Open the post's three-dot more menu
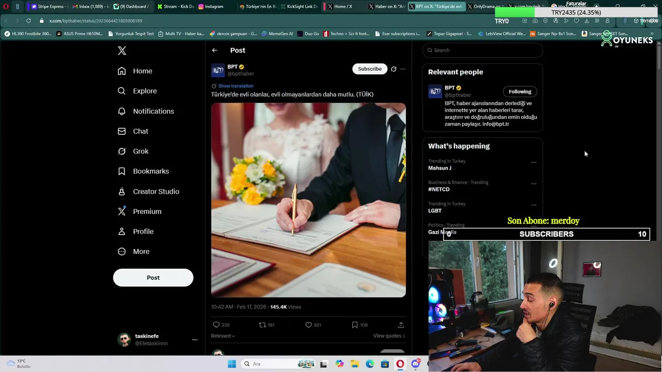Image resolution: width=662 pixels, height=372 pixels. tap(403, 69)
